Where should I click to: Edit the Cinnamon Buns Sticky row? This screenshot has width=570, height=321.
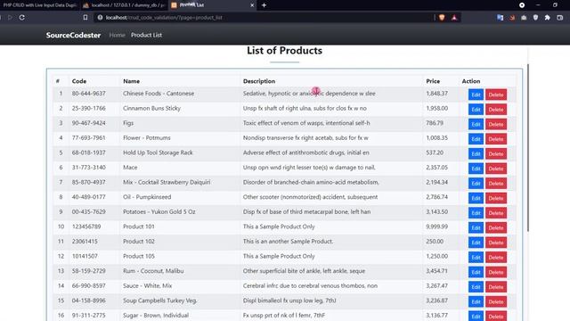tap(476, 110)
